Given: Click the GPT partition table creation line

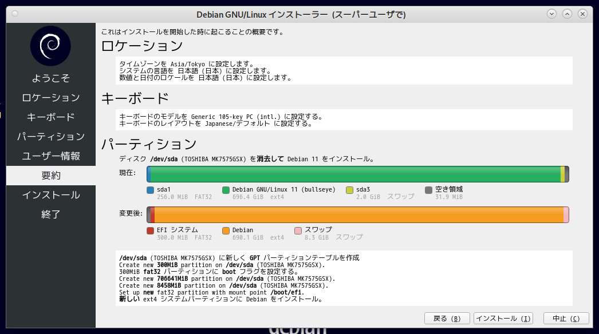Looking at the screenshot, I should (x=239, y=258).
